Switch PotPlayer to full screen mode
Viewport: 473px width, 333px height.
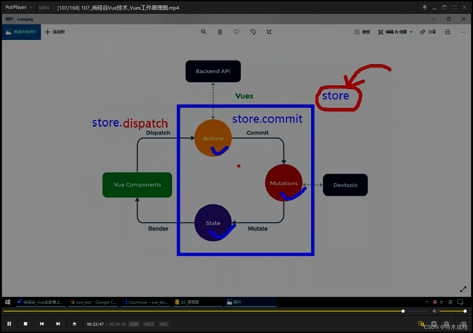tap(454, 7)
